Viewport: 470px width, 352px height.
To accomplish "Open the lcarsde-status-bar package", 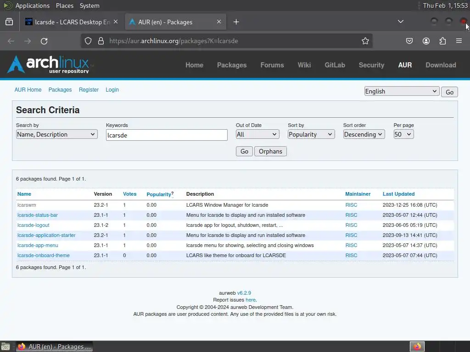I will (x=38, y=215).
